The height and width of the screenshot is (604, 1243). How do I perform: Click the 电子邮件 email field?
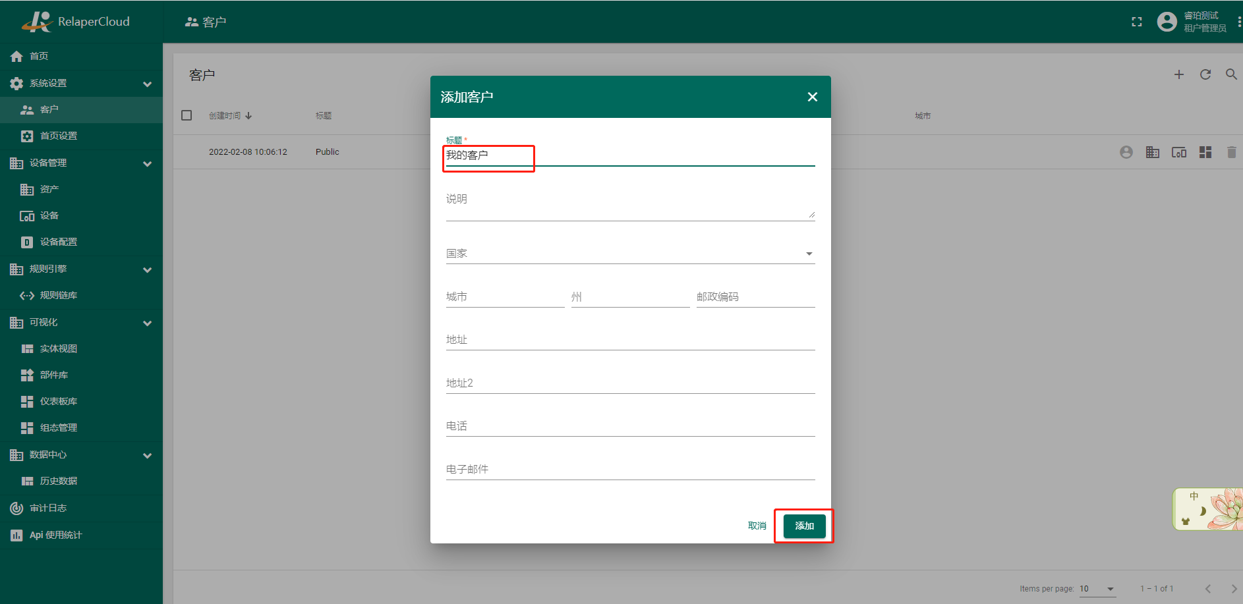pos(630,470)
